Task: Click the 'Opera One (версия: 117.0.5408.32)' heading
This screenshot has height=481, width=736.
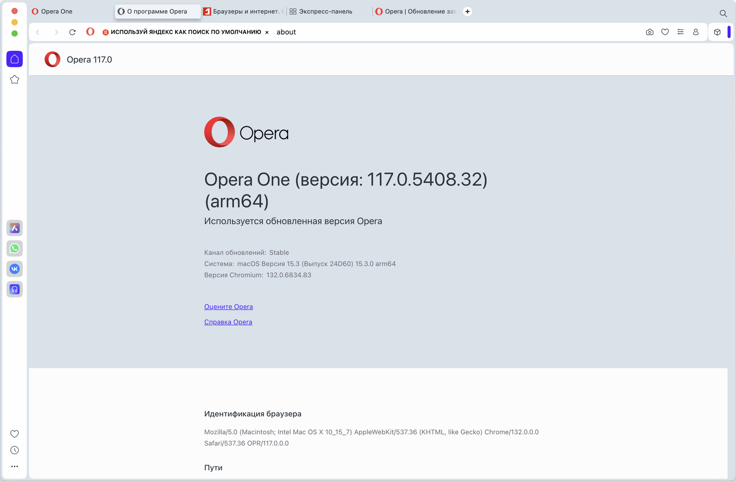Action: (x=346, y=190)
